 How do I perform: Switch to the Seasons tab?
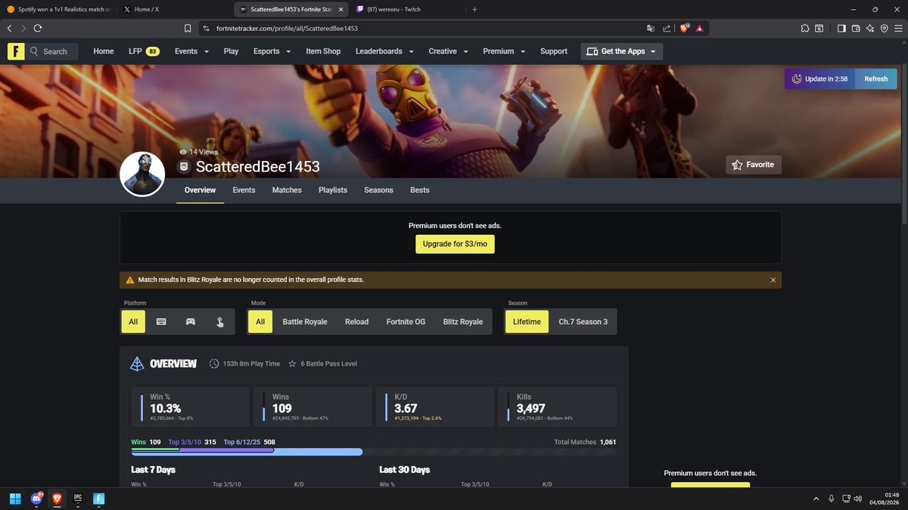(378, 190)
